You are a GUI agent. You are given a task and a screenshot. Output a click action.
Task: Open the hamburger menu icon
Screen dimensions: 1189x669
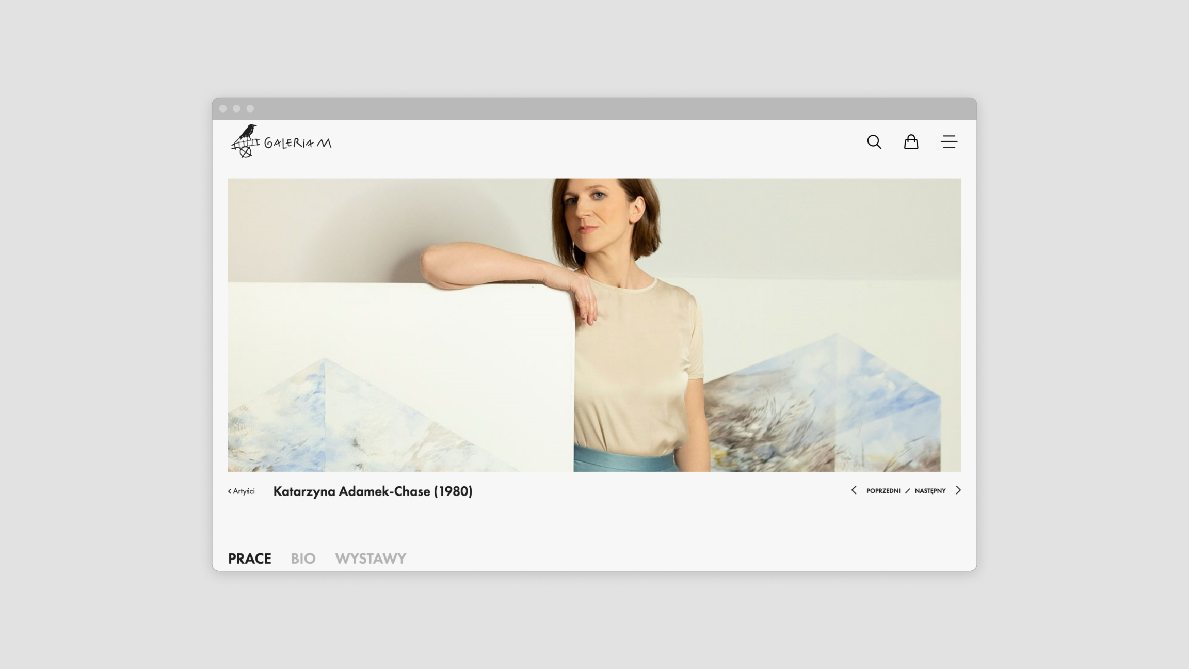tap(949, 141)
